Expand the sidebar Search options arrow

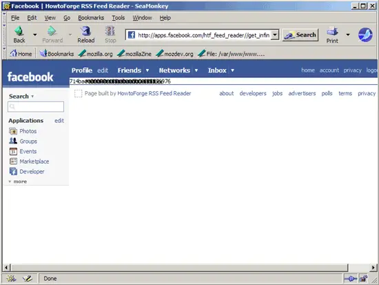(32, 97)
